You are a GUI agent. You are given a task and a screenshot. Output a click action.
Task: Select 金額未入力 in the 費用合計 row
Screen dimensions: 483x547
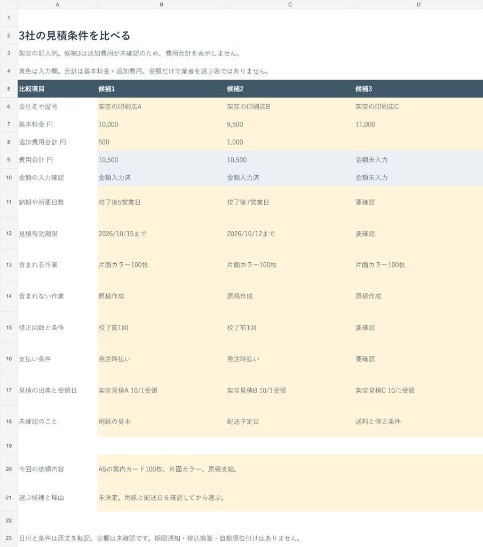point(418,160)
